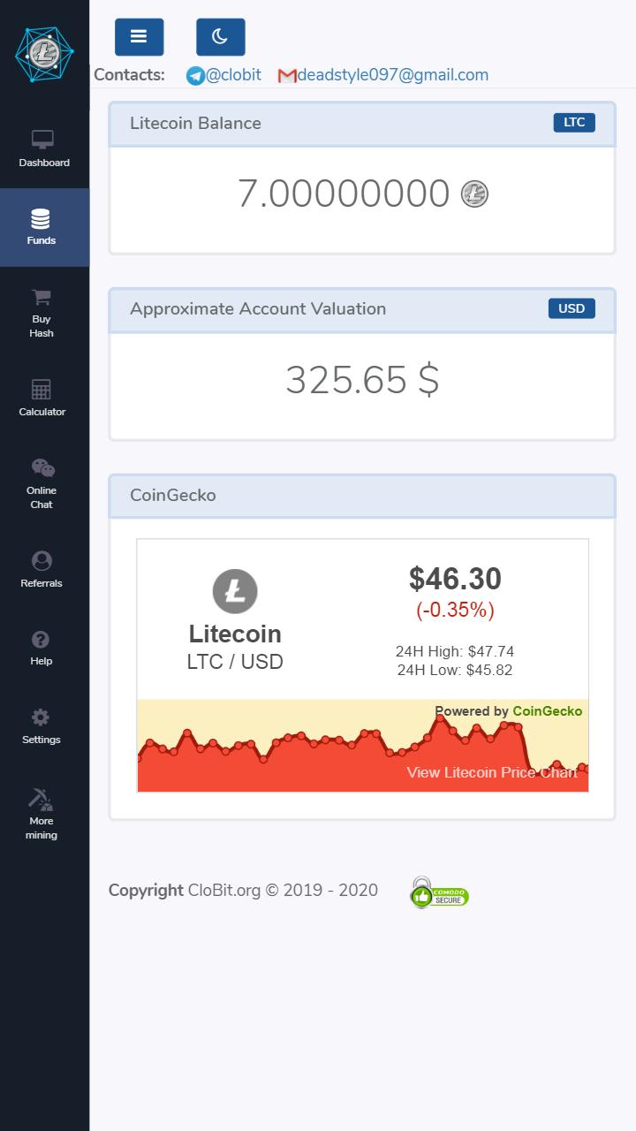
Task: Click the Litecoin coin icon beside balance
Action: [474, 194]
